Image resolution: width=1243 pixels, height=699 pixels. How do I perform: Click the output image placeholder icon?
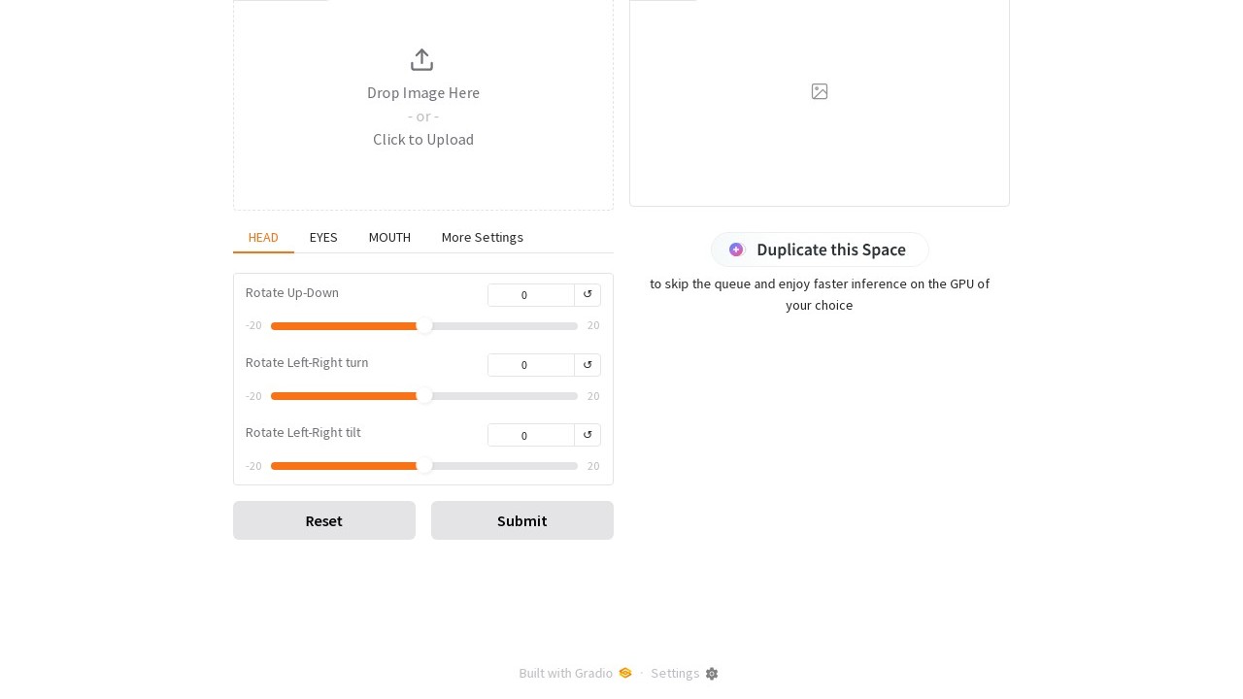click(820, 91)
